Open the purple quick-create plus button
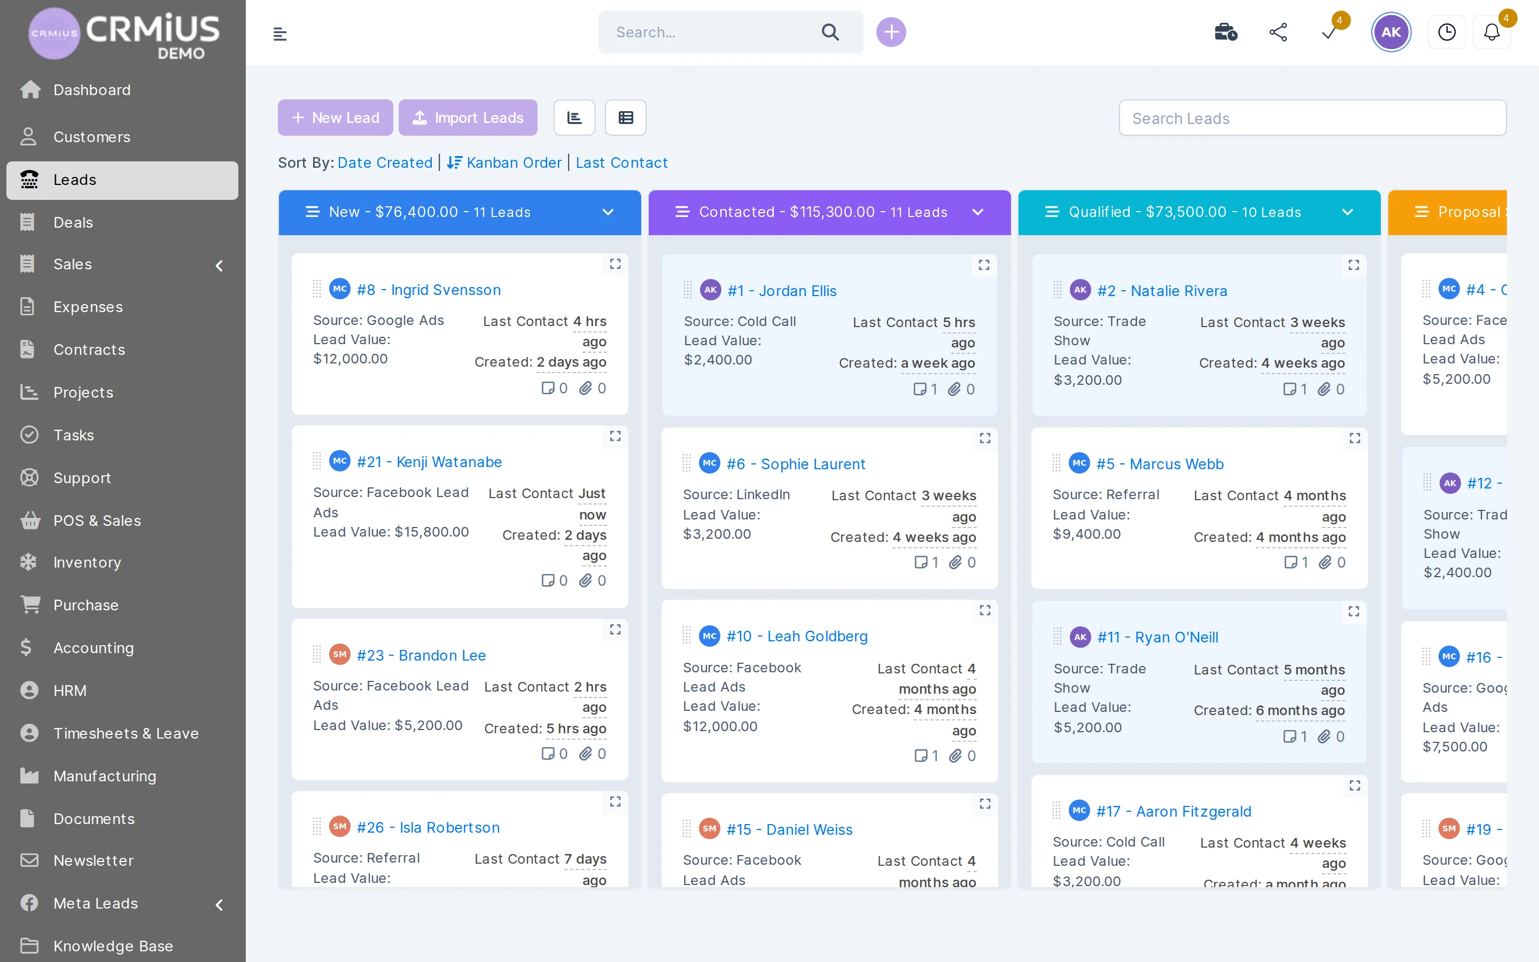1539x962 pixels. pos(891,32)
